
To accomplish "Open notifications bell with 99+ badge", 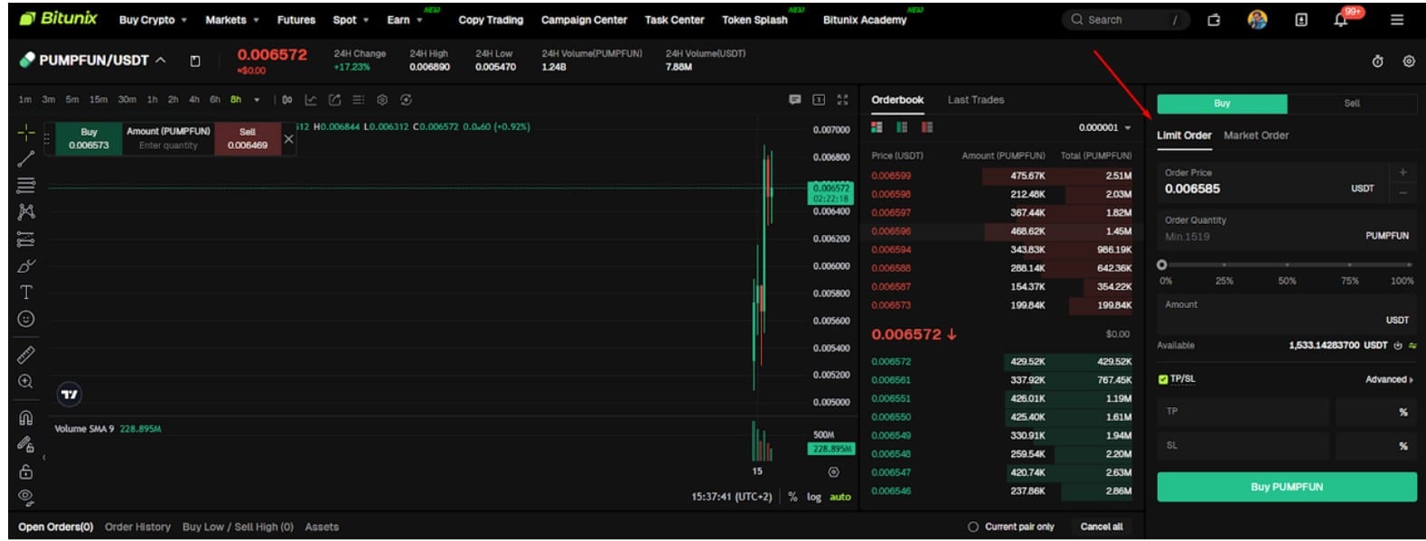I will click(1341, 20).
